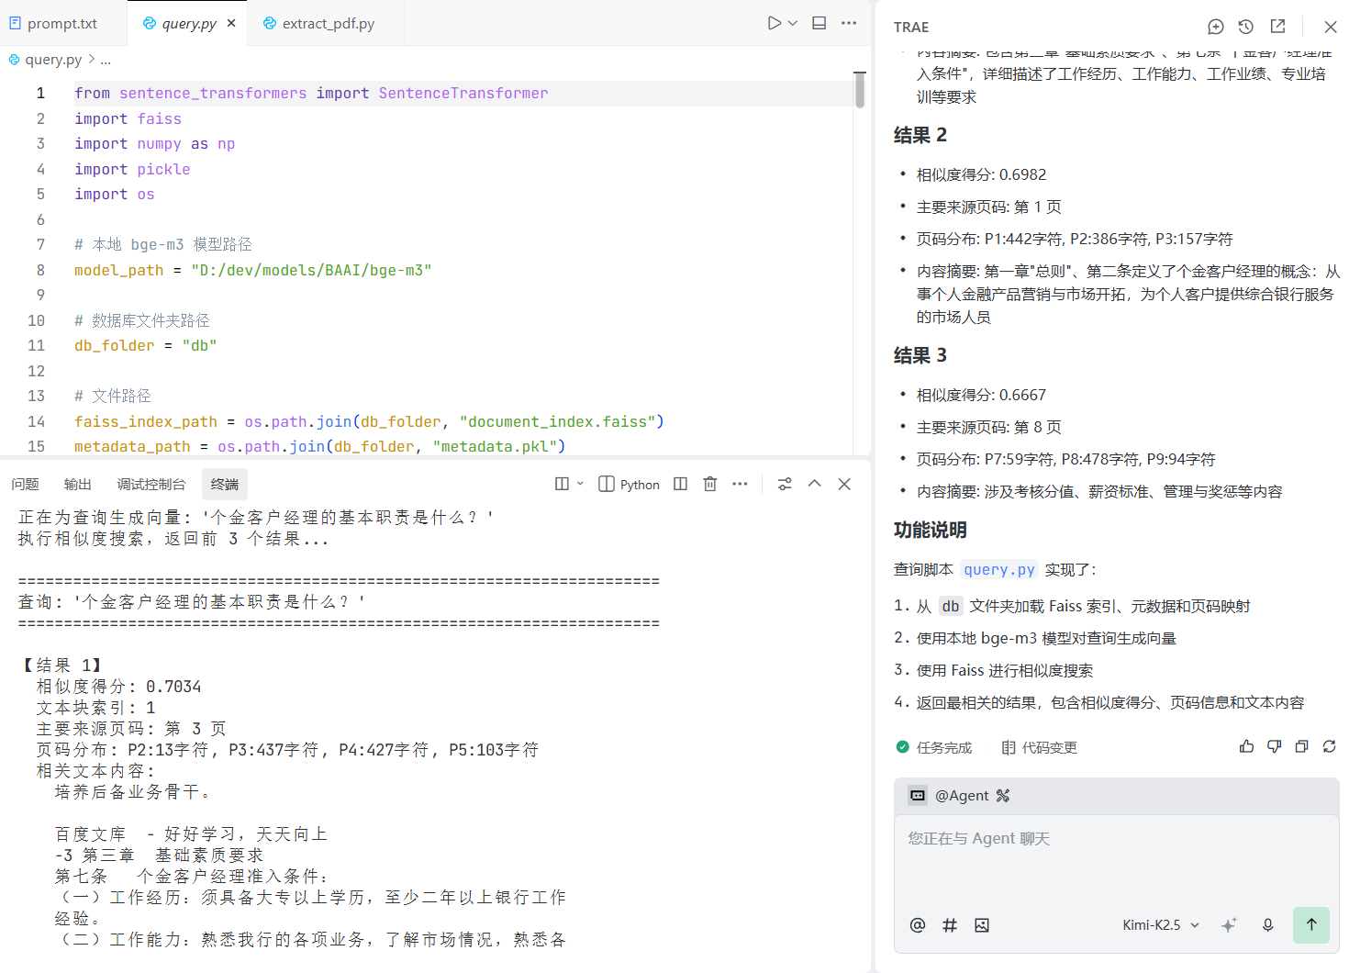Attach an image to the chat
Screen dimensions: 1349x973
pos(982,925)
